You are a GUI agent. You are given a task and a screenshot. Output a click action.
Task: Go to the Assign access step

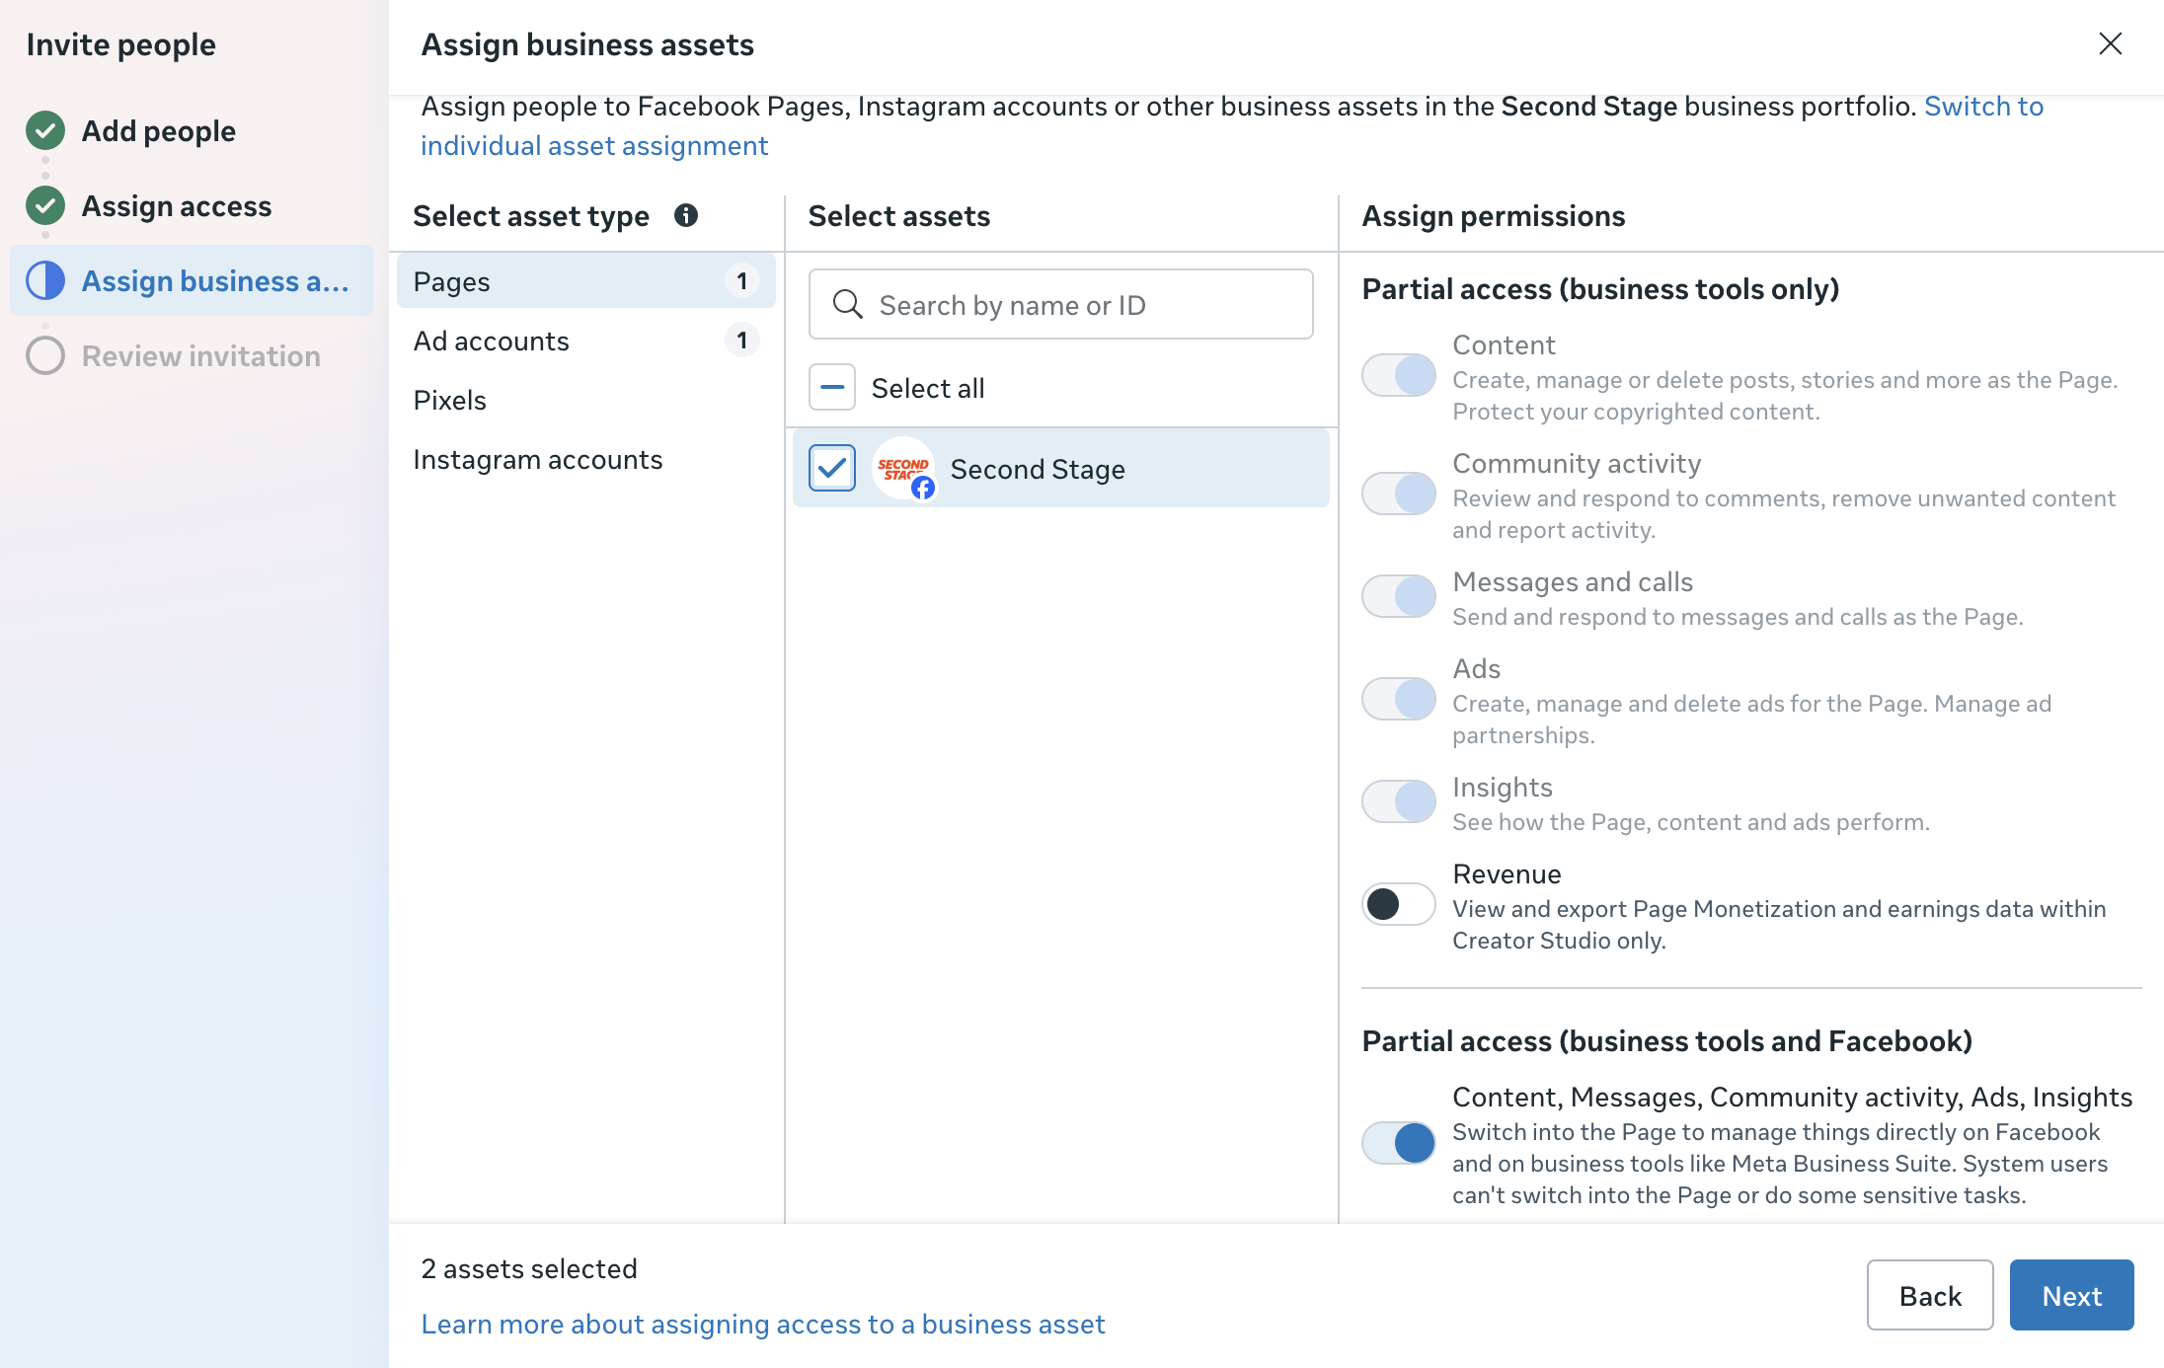[176, 205]
